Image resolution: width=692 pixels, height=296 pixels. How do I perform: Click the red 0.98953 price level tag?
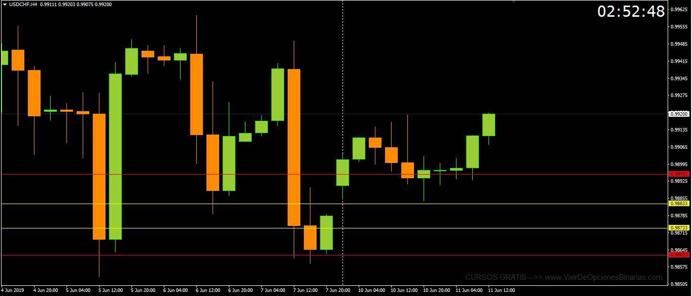pos(679,174)
